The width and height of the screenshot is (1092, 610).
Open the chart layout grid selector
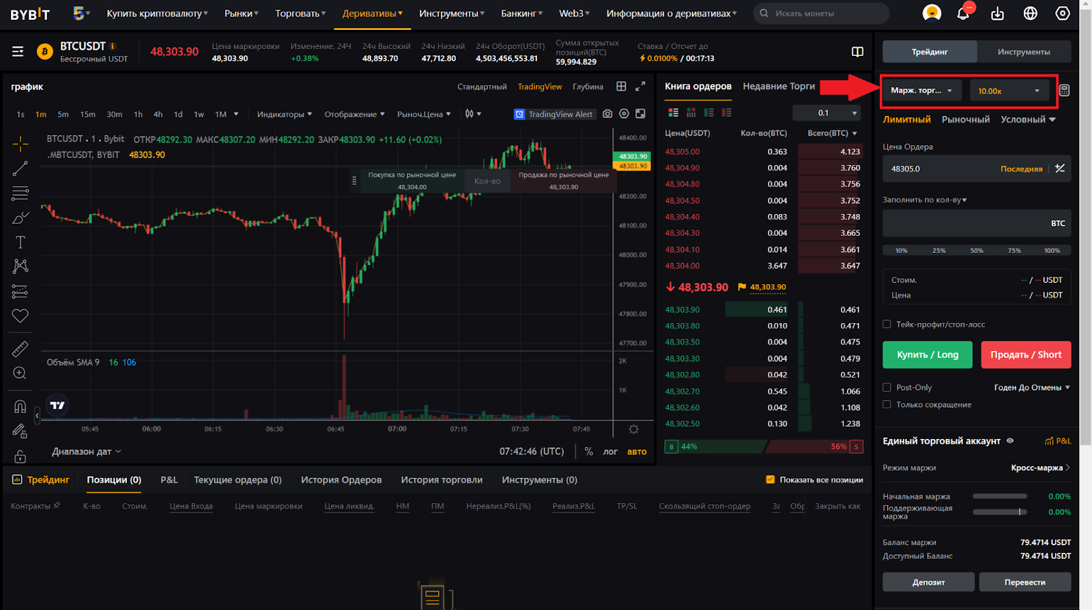click(x=621, y=87)
